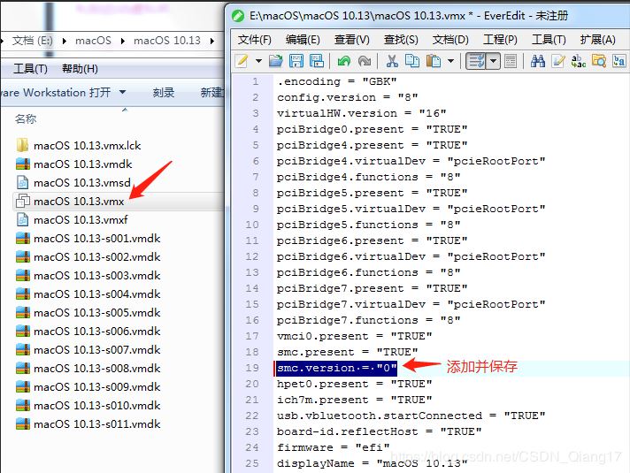This screenshot has width=630, height=473.
Task: Expand the Paste dropdown arrow
Action: (x=450, y=61)
